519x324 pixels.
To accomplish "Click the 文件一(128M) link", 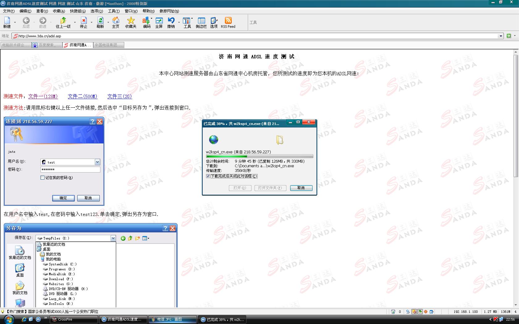I will 43,96.
